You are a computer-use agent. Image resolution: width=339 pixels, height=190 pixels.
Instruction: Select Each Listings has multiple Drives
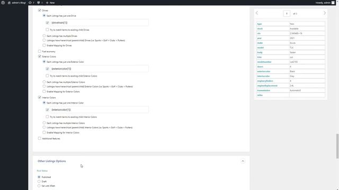coord(44,36)
